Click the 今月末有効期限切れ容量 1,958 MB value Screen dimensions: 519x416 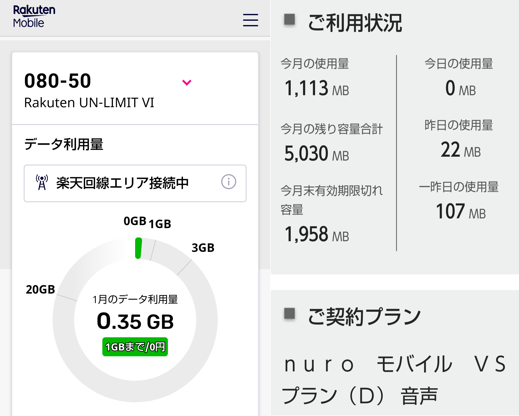317,234
